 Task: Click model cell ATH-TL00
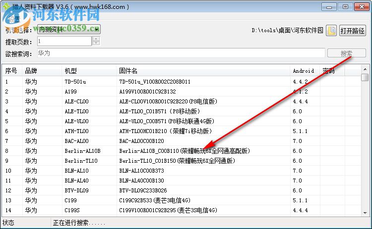(76, 131)
